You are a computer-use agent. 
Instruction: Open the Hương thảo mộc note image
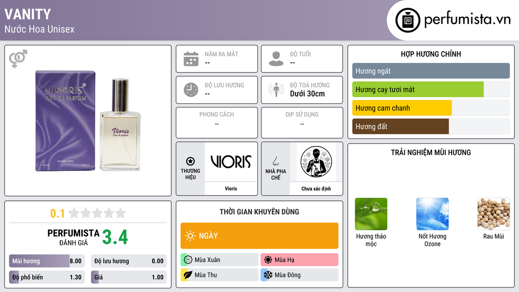click(371, 214)
